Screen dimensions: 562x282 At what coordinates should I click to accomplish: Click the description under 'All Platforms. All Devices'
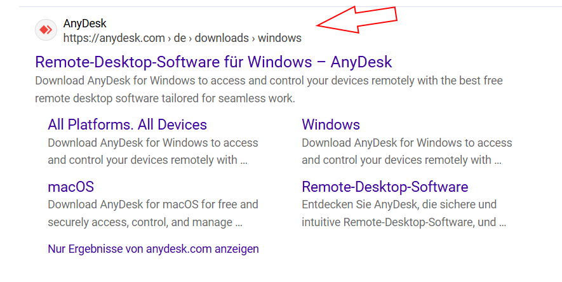152,151
